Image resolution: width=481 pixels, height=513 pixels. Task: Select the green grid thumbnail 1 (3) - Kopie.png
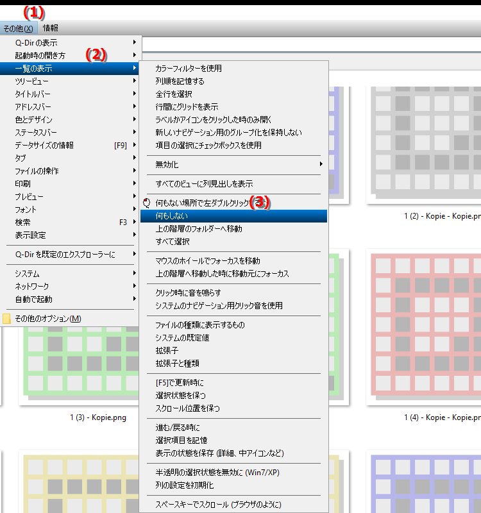coord(78,365)
